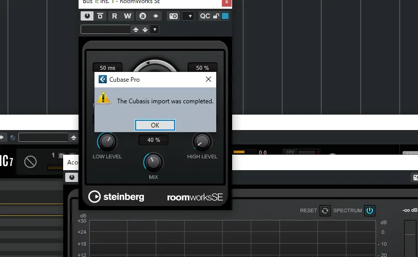The height and width of the screenshot is (257, 418).
Task: Click the small m button beside number 1
Action: click(62, 155)
